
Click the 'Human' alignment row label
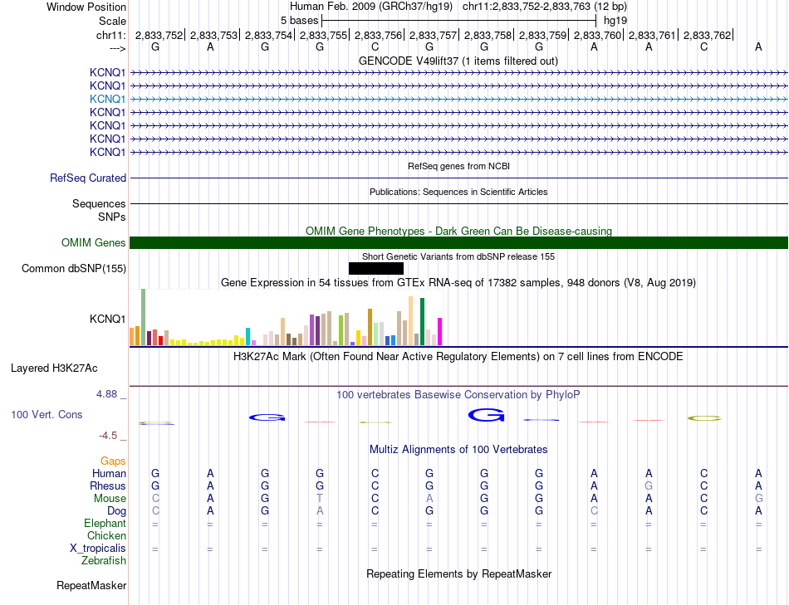(109, 474)
